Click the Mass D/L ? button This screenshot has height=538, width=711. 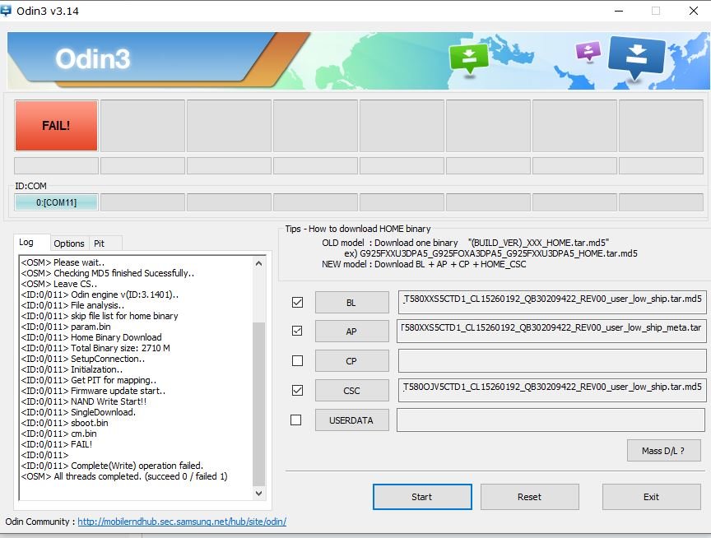663,451
